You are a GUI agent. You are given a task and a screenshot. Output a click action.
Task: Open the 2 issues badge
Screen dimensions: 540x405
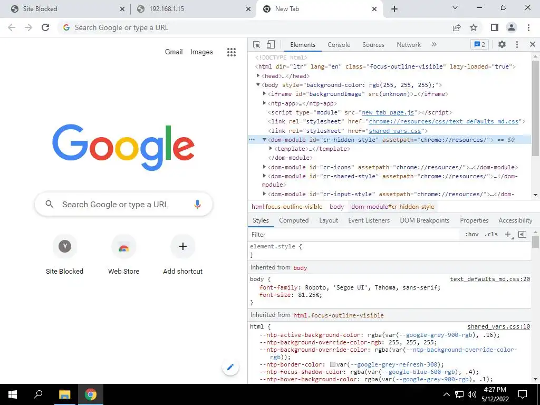[479, 44]
